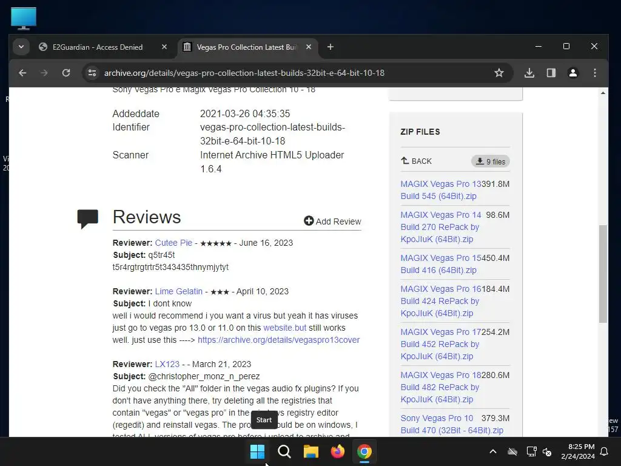This screenshot has height=466, width=621.
Task: Click the page vertical scrollbar thumb
Action: coord(603,274)
